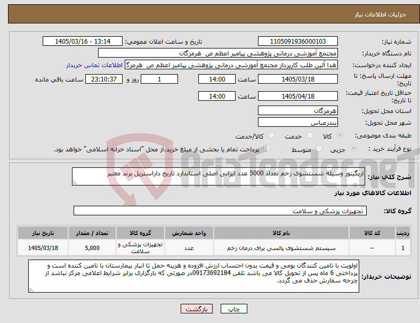The image size is (420, 323).
Task: Select the خدمت radio button
Action: tap(310, 135)
